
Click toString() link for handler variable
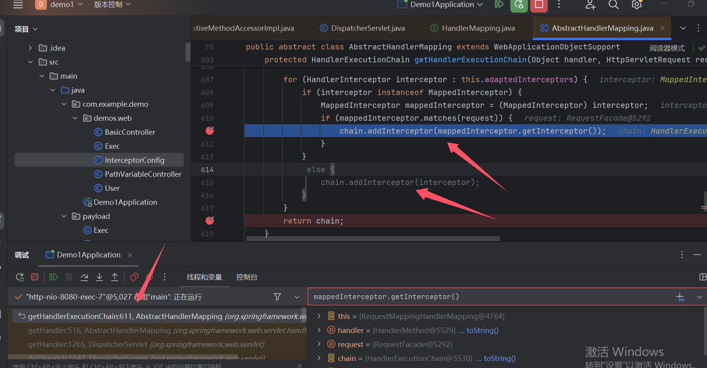pyautogui.click(x=483, y=330)
